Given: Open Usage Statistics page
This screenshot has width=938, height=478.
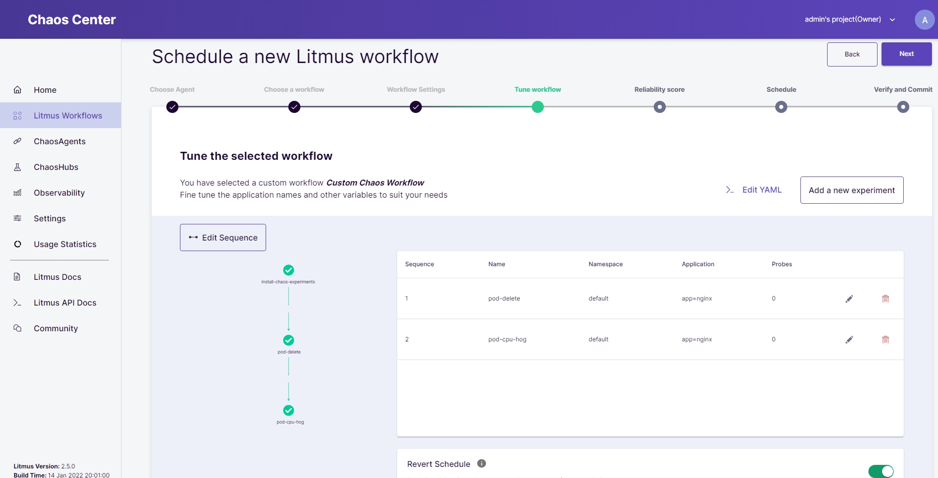Looking at the screenshot, I should 65,244.
